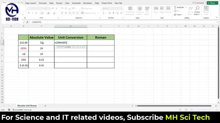
Task: Click the horizontal scrollbar thumb
Action: pyautogui.click(x=174, y=106)
